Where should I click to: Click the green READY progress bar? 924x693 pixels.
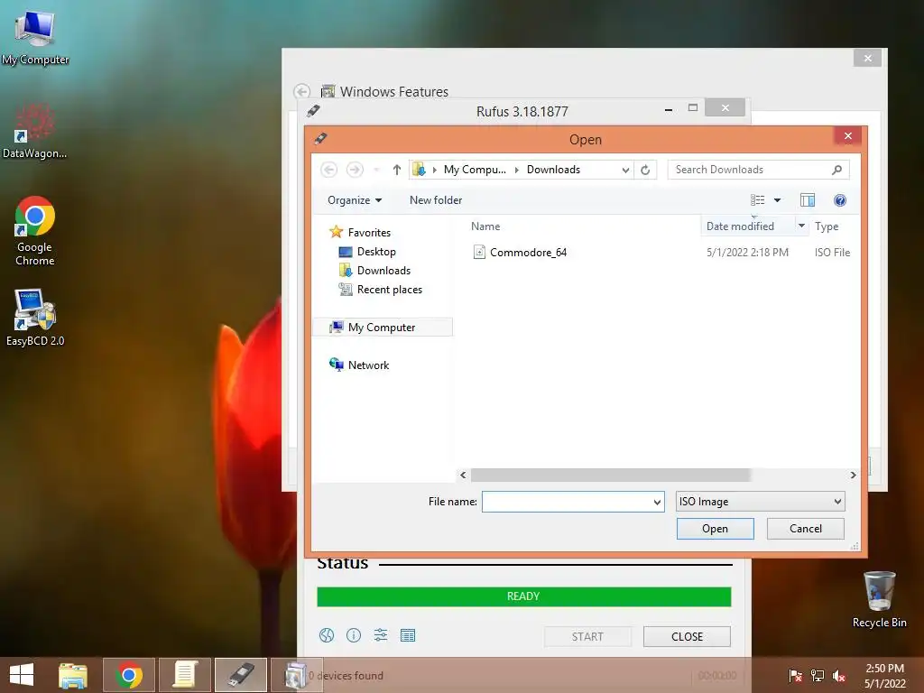pos(524,596)
